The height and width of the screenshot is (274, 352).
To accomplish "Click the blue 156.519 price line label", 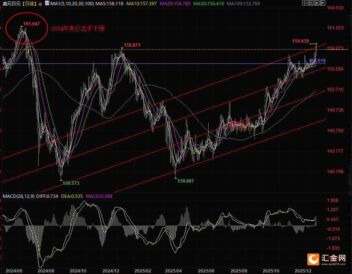I will (x=317, y=61).
